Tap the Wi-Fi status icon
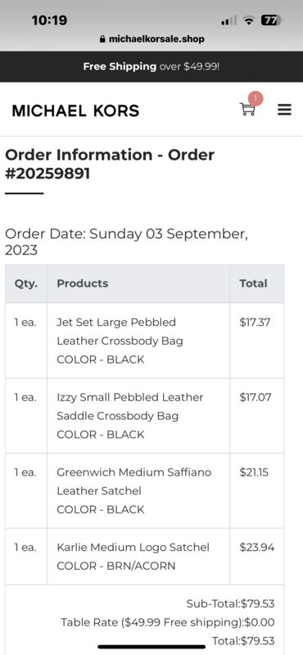Screen dimensions: 303x655 point(249,20)
